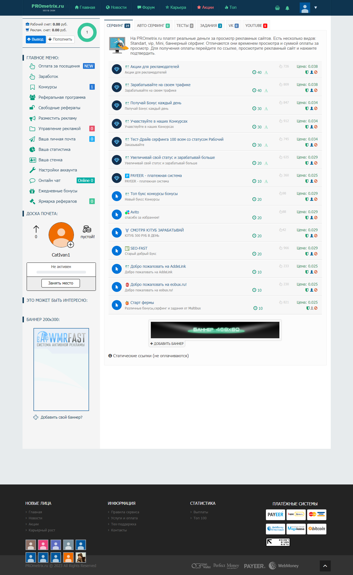The height and width of the screenshot is (575, 353).
Task: Click chat bubble icon for Онлайн чат
Action: 32,181
